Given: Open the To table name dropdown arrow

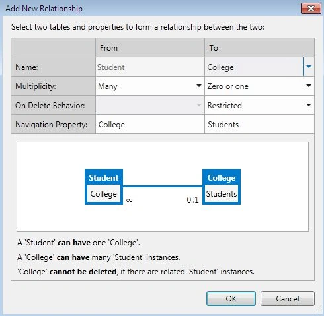Looking at the screenshot, I should click(309, 67).
